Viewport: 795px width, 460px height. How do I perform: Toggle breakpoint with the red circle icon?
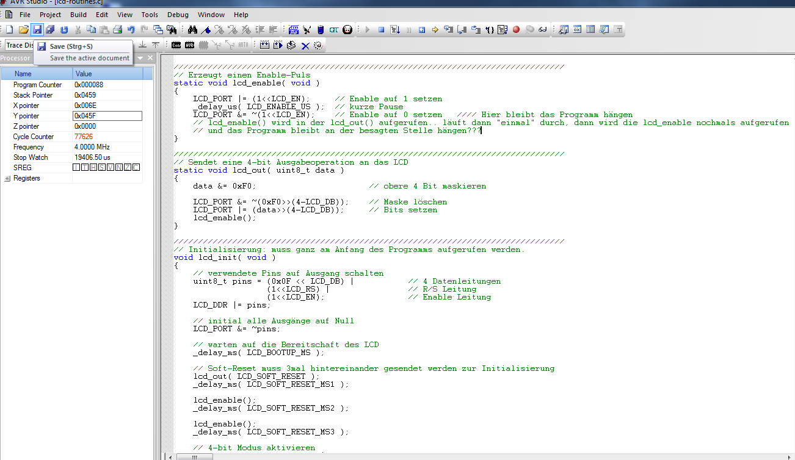pos(516,29)
